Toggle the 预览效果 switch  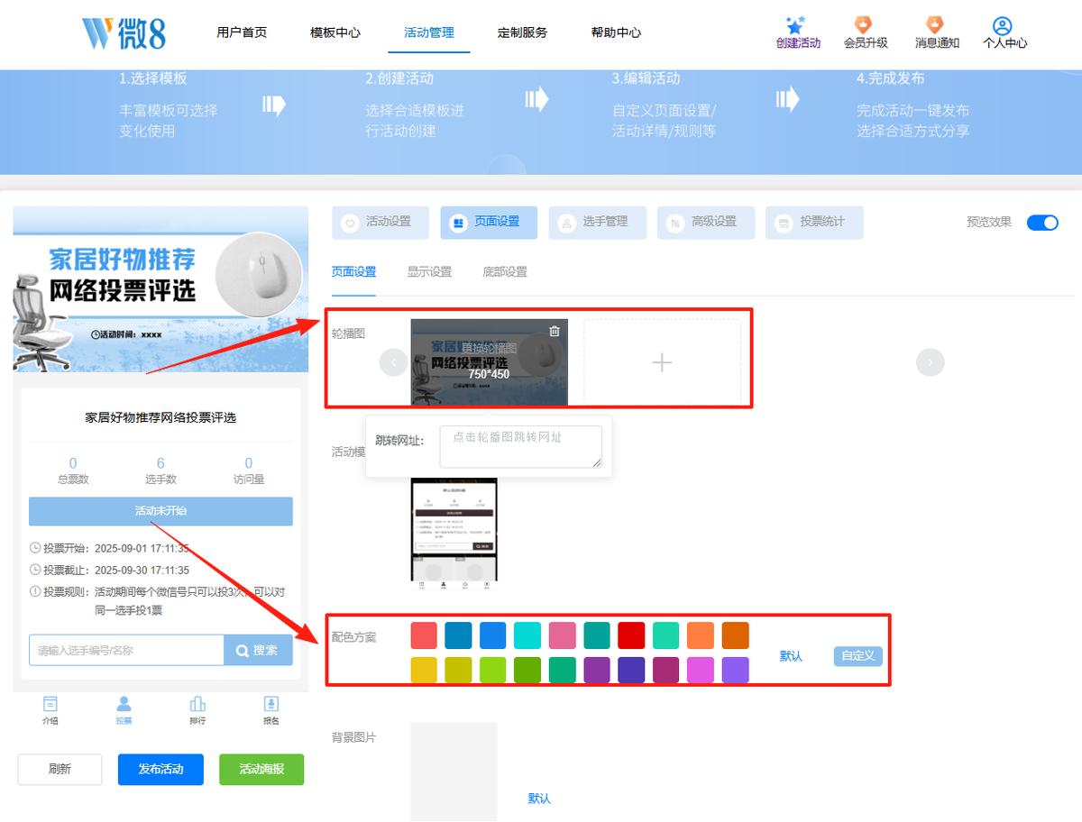click(1042, 223)
